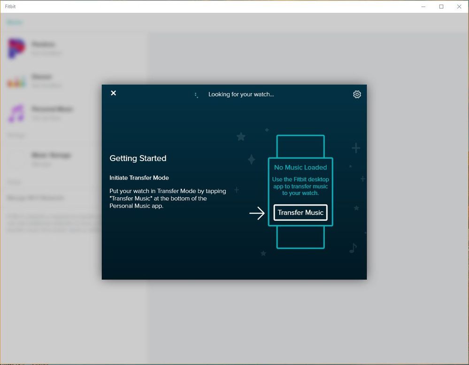Click the 'Looking for your watch...' status text
469x365 pixels.
tap(241, 94)
